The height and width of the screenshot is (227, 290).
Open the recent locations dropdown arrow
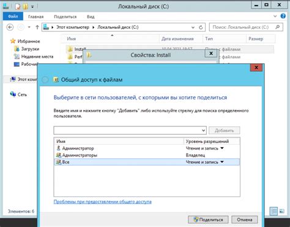(x=29, y=27)
